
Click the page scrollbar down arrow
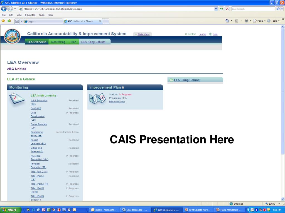[283, 199]
